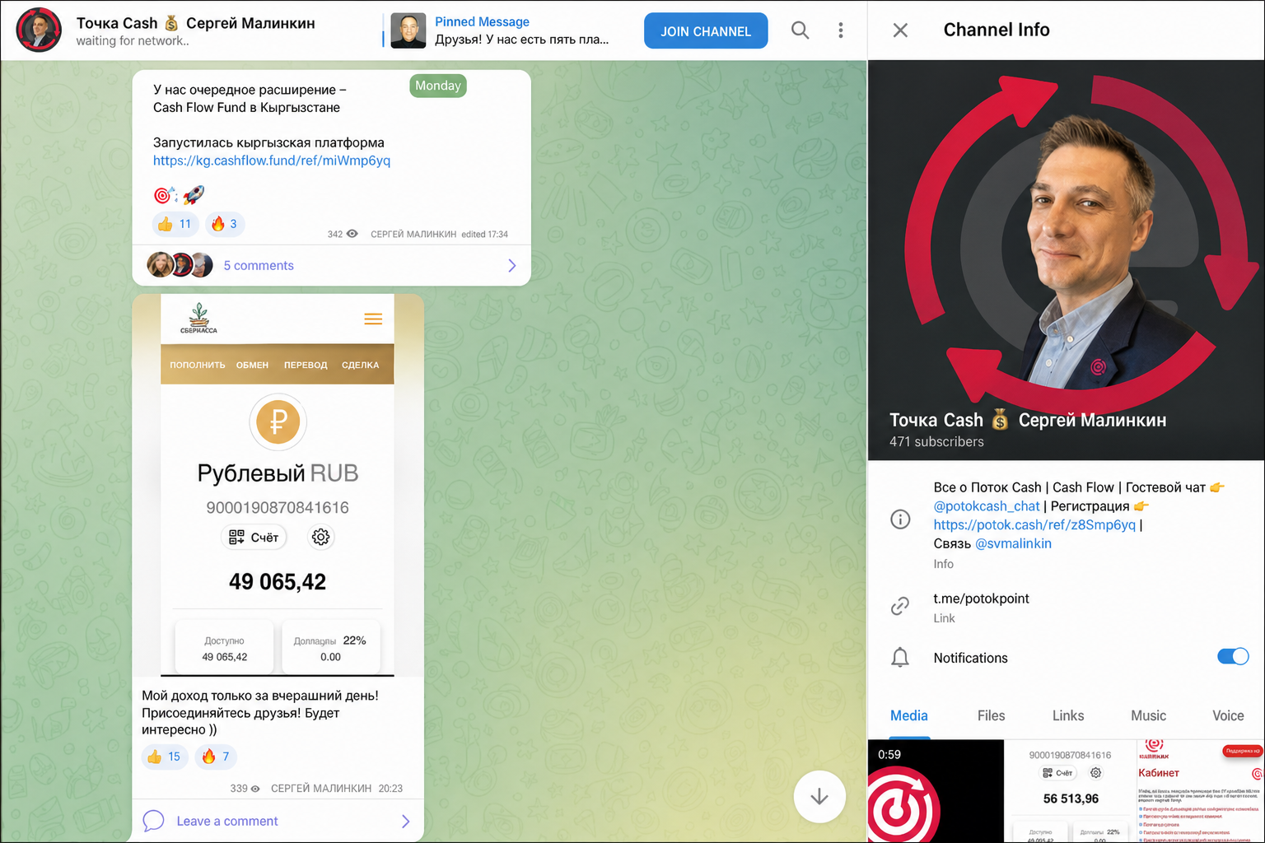Add thumbs-up reaction with 11 count
Screen dimensions: 1265x843
[x=175, y=224]
